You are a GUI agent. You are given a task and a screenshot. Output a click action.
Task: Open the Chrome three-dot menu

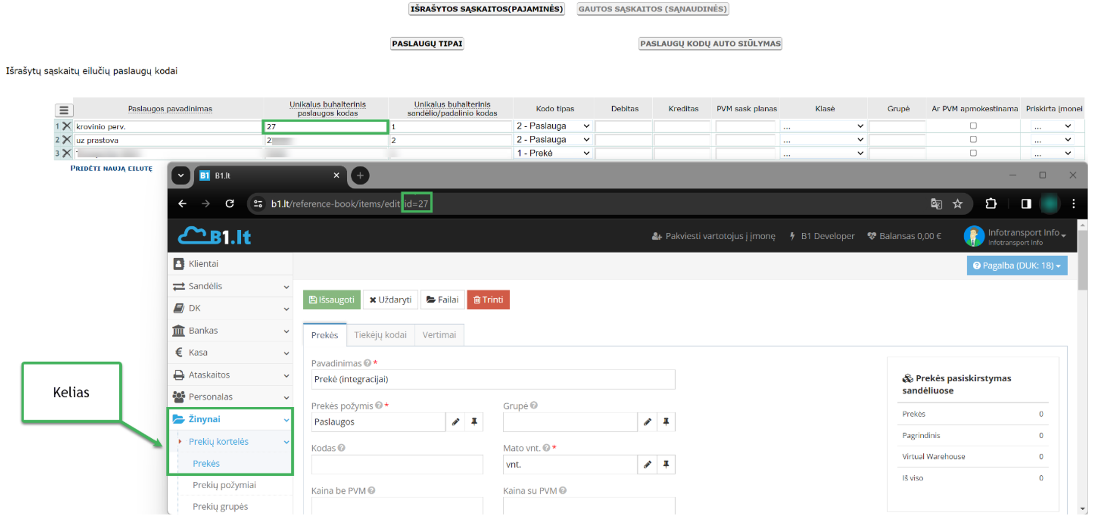pyautogui.click(x=1074, y=205)
